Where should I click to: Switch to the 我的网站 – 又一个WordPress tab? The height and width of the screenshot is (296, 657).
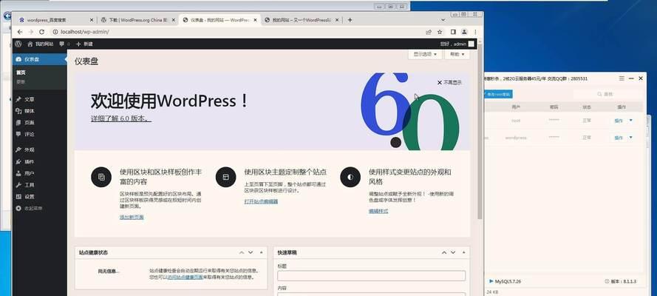tap(302, 20)
